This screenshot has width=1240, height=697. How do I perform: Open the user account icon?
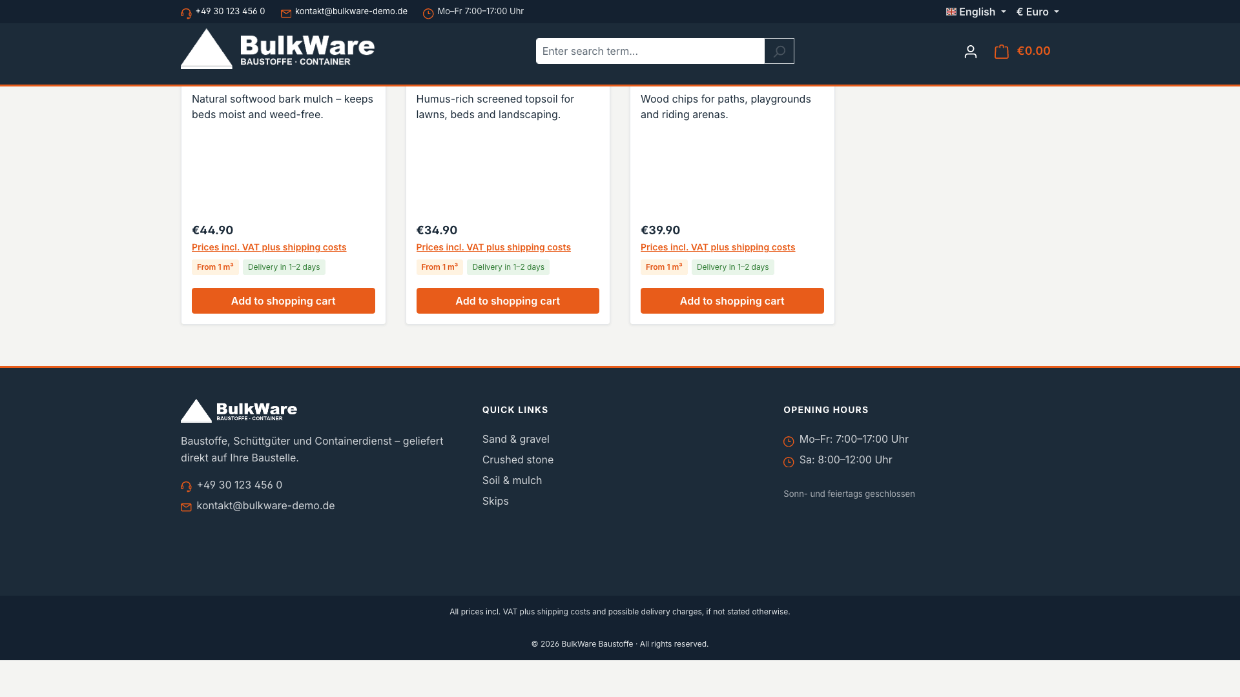point(970,52)
